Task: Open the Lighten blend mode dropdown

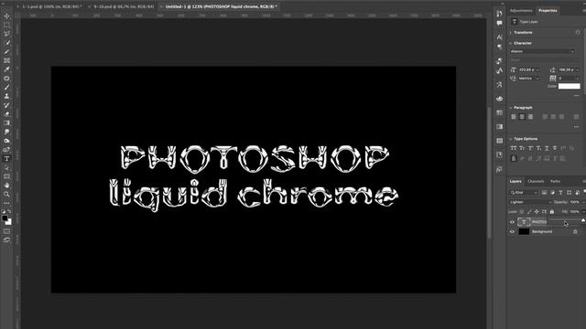Action: [531, 202]
